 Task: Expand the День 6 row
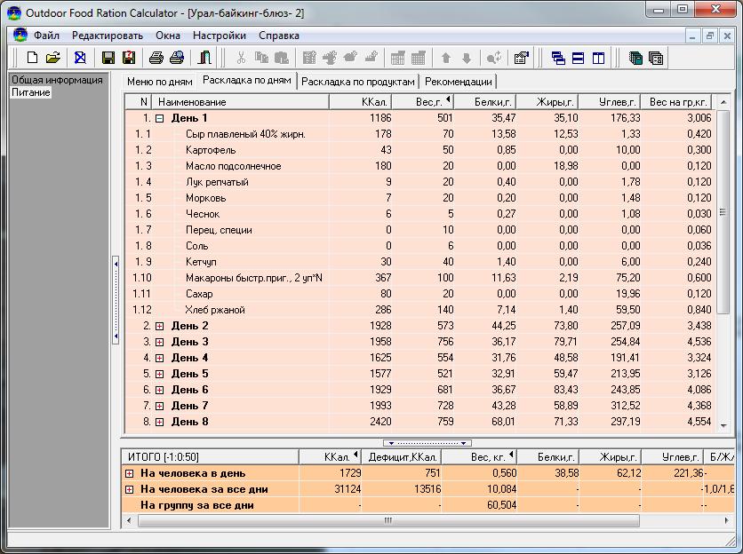[160, 390]
